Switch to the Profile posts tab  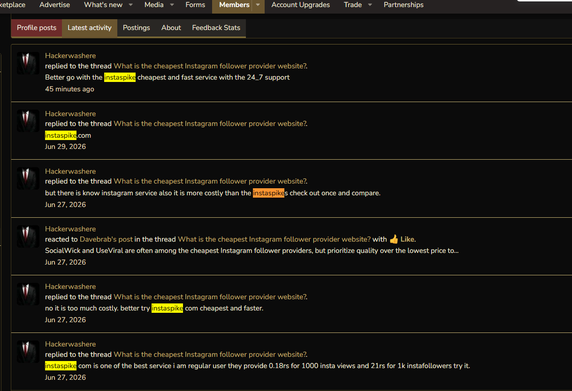tap(37, 28)
